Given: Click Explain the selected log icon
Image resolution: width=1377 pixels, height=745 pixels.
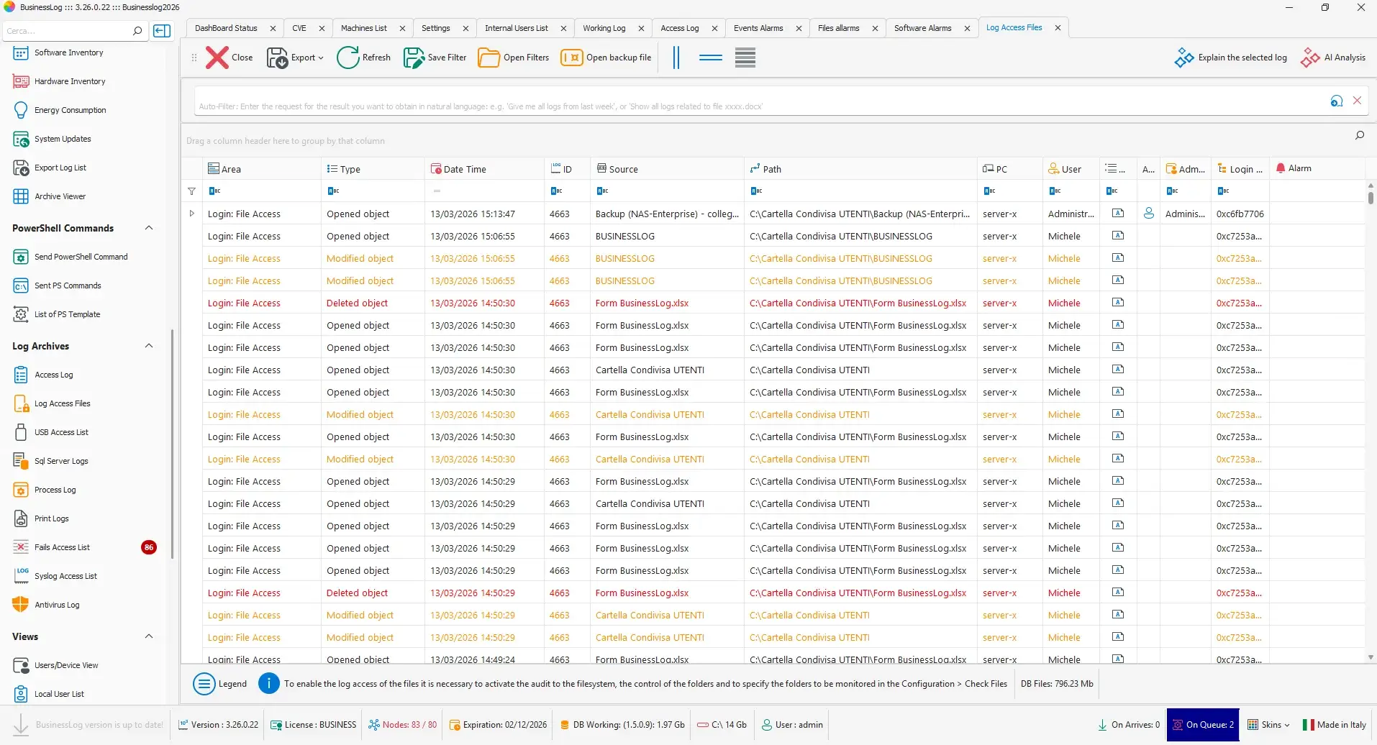Looking at the screenshot, I should pyautogui.click(x=1184, y=58).
